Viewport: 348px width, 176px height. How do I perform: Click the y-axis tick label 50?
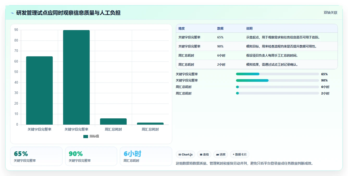pos(16,72)
